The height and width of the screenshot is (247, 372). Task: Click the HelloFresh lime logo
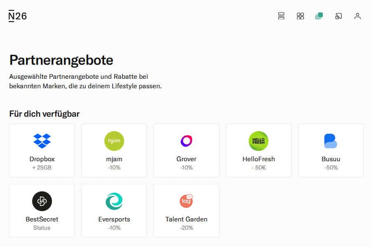pos(259,141)
